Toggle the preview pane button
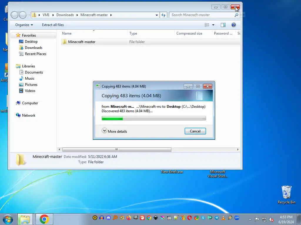301x225 pixels. point(223,25)
